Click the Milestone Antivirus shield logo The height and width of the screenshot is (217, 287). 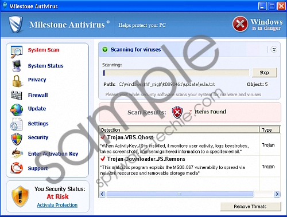click(15, 24)
